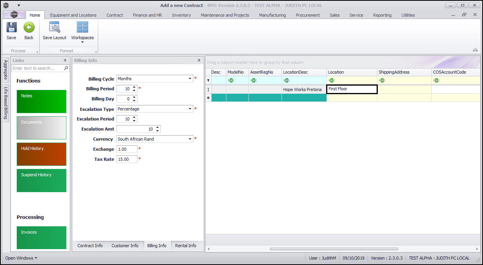Image resolution: width=483 pixels, height=265 pixels.
Task: Open the Contract ribbon tab
Action: pyautogui.click(x=115, y=15)
